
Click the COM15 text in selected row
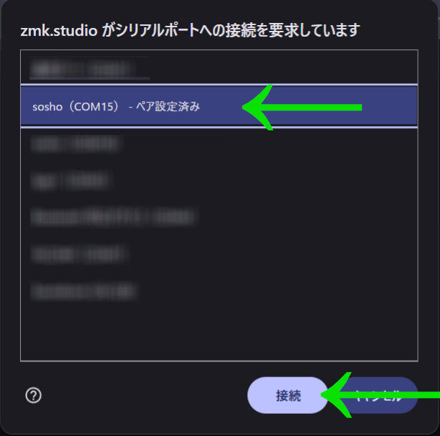94,107
